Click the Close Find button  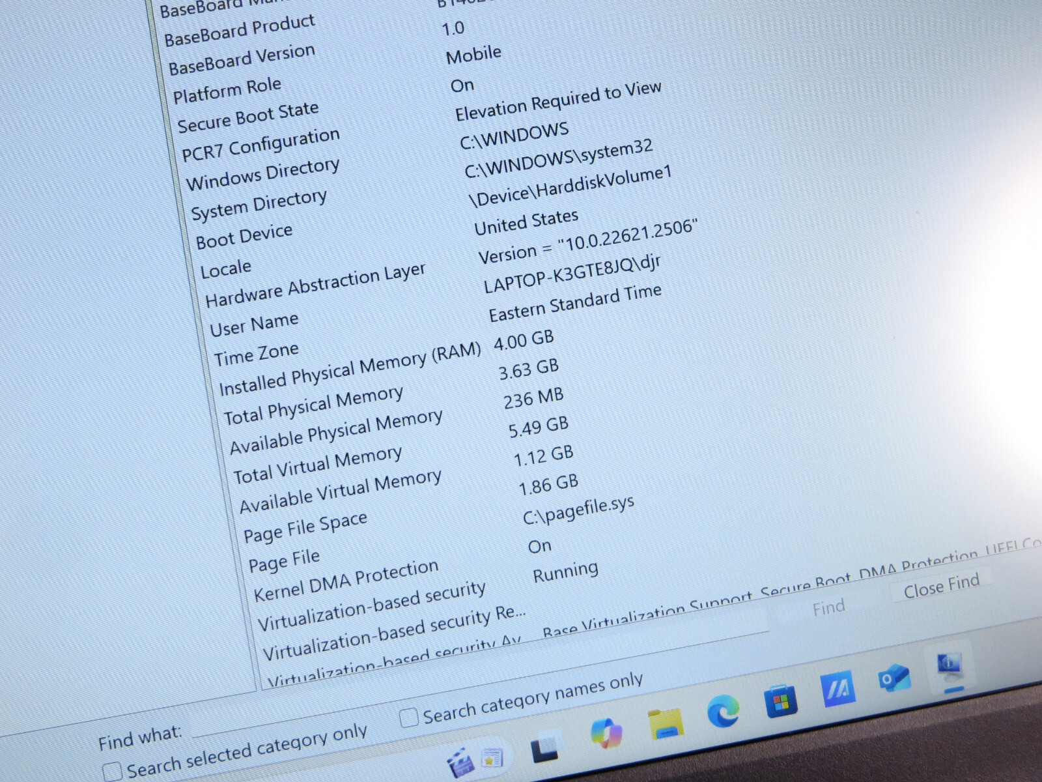coord(941,585)
